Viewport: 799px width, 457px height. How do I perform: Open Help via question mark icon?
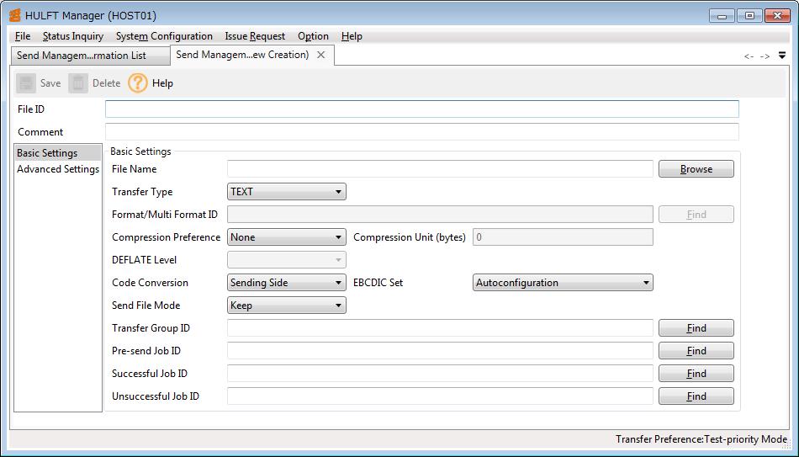click(138, 83)
